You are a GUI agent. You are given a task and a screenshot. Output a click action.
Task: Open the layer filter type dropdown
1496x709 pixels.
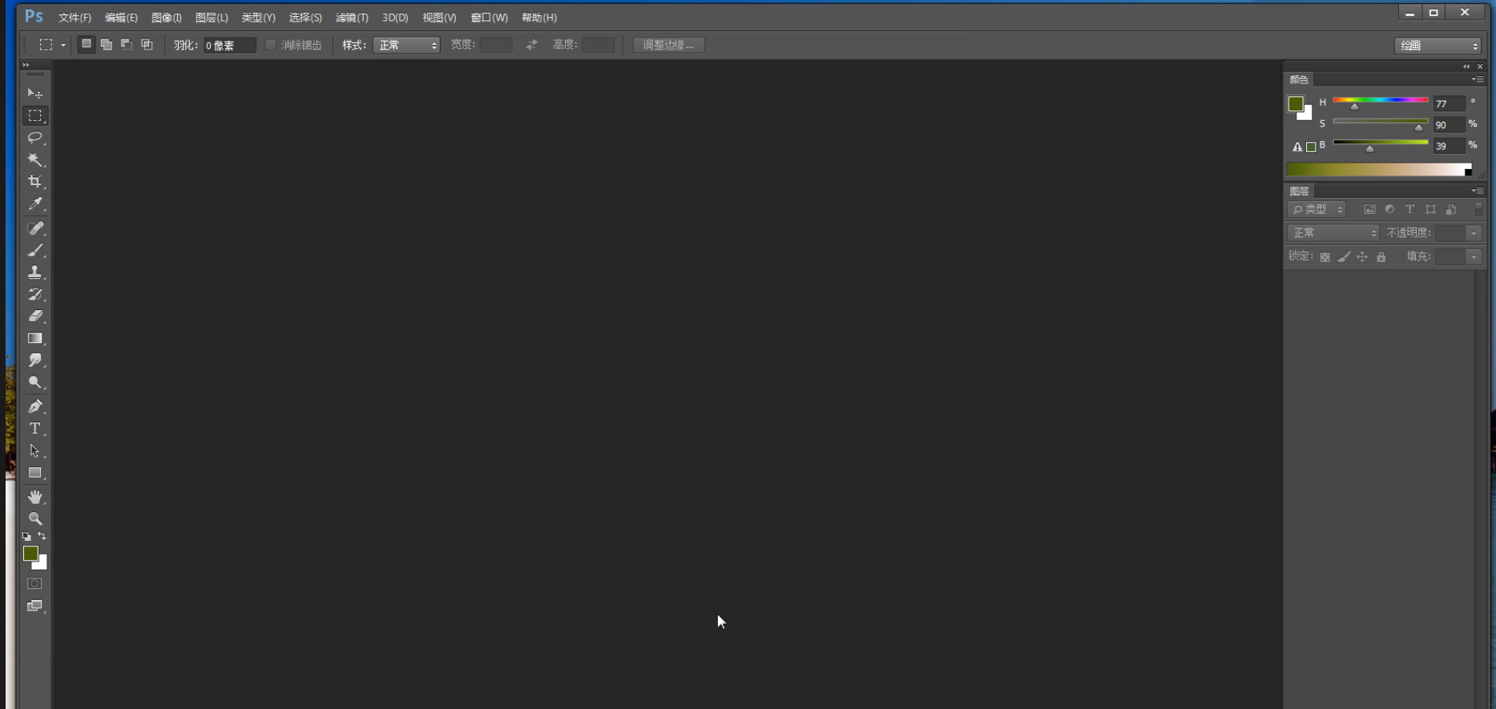coord(1317,209)
